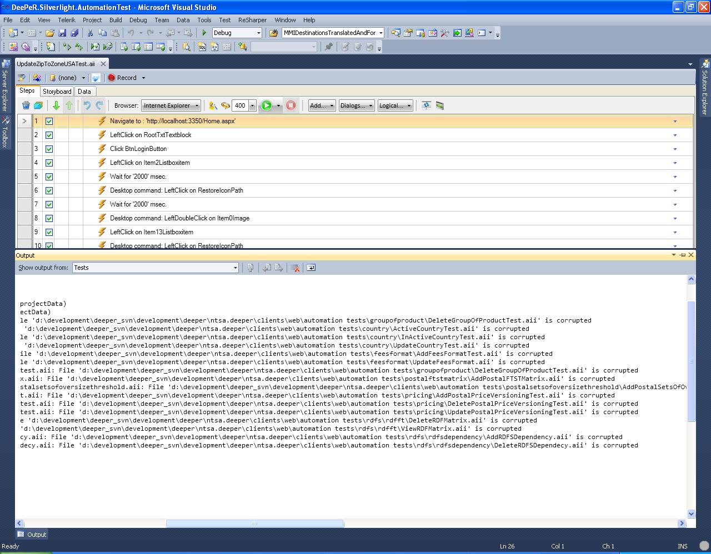Open the Show output from Tests dropdown
The height and width of the screenshot is (554, 711).
(x=155, y=268)
